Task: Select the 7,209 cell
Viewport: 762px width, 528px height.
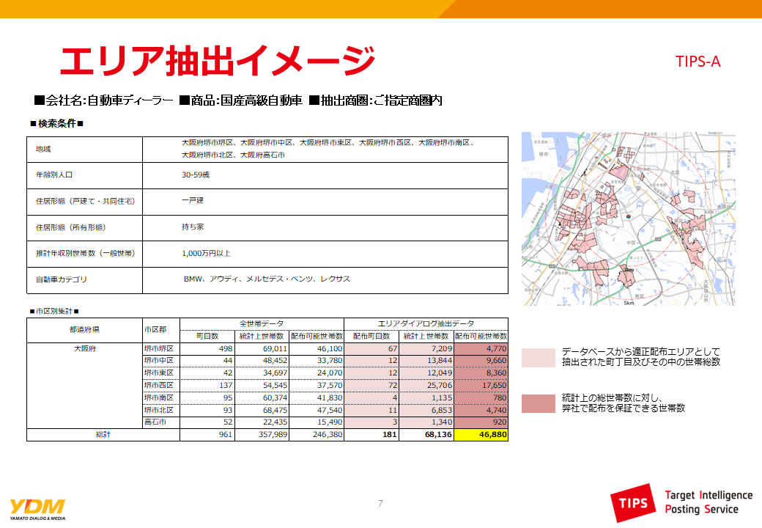Action: pos(426,348)
